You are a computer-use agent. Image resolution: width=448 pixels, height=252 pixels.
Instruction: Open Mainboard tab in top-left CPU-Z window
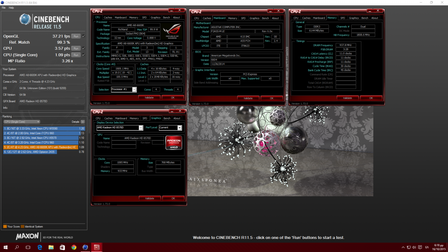coord(121,18)
